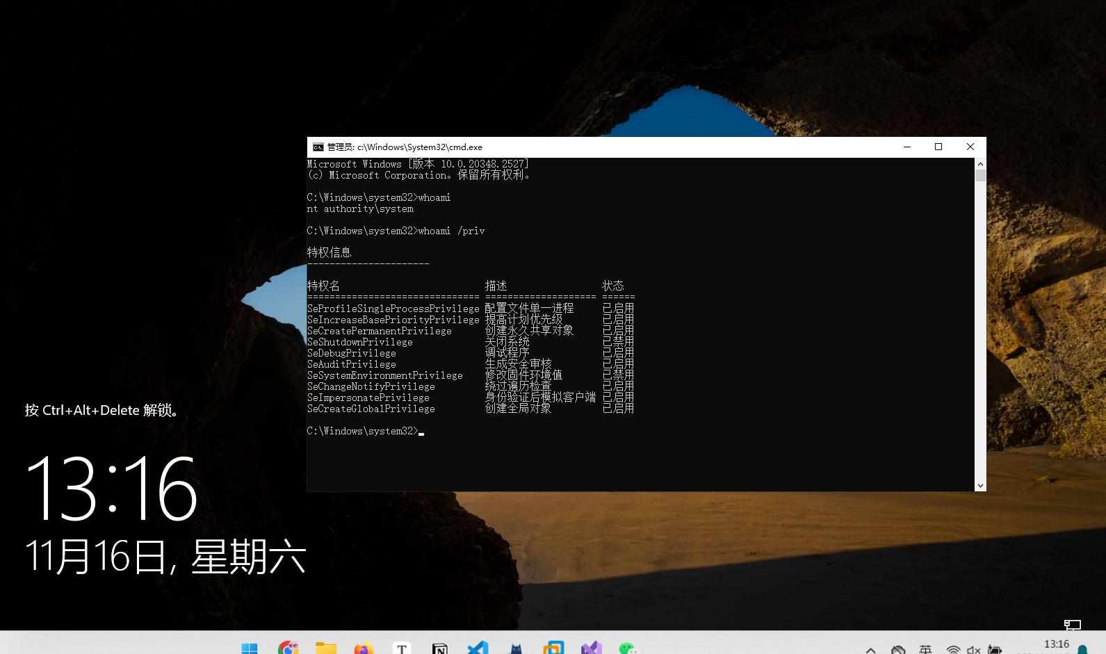Click cmd scrollbar up arrow
The image size is (1106, 654).
[980, 164]
